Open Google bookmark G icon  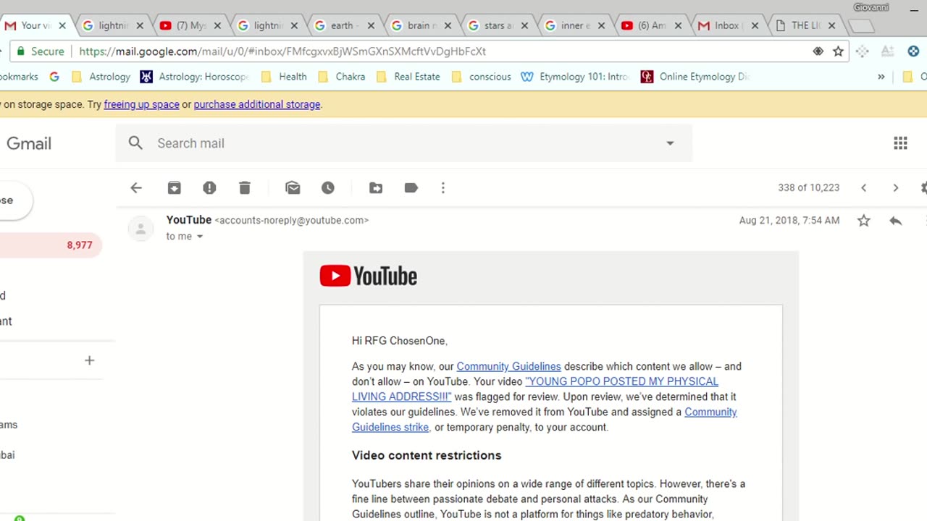(54, 77)
